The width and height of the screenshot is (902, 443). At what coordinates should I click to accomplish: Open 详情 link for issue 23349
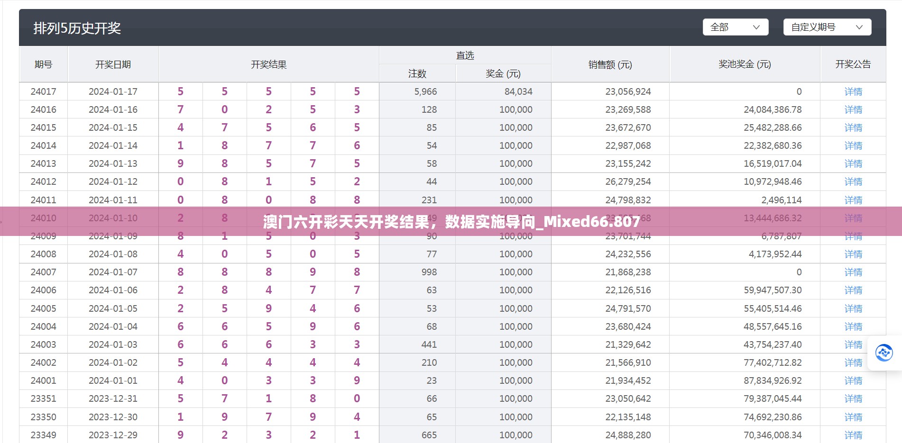tap(853, 435)
